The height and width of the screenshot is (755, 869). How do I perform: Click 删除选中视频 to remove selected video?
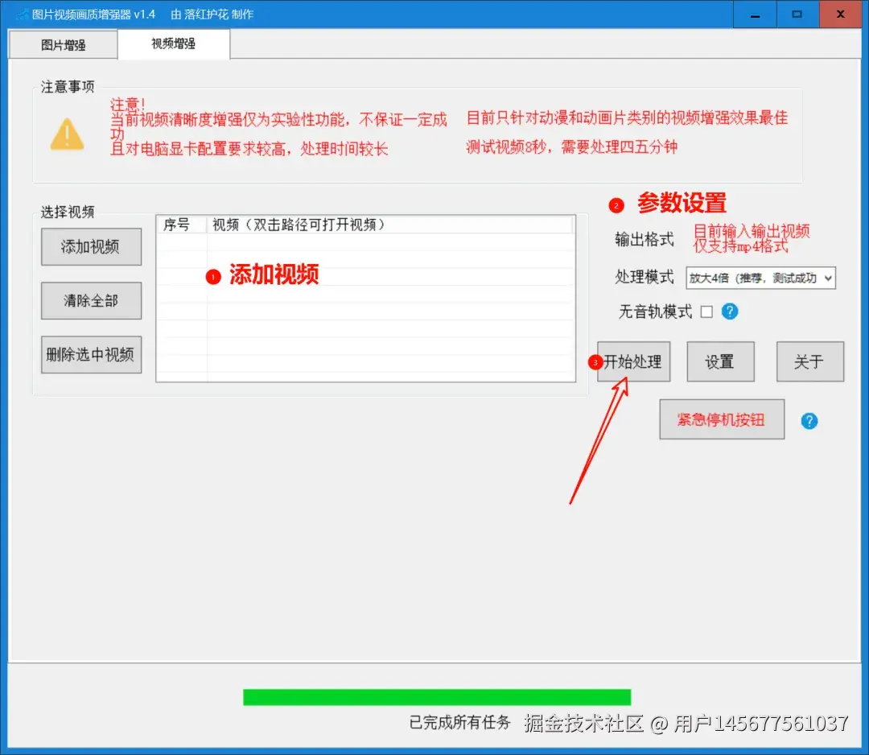[x=91, y=354]
